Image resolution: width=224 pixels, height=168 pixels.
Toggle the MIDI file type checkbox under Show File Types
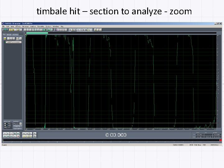coord(5,126)
